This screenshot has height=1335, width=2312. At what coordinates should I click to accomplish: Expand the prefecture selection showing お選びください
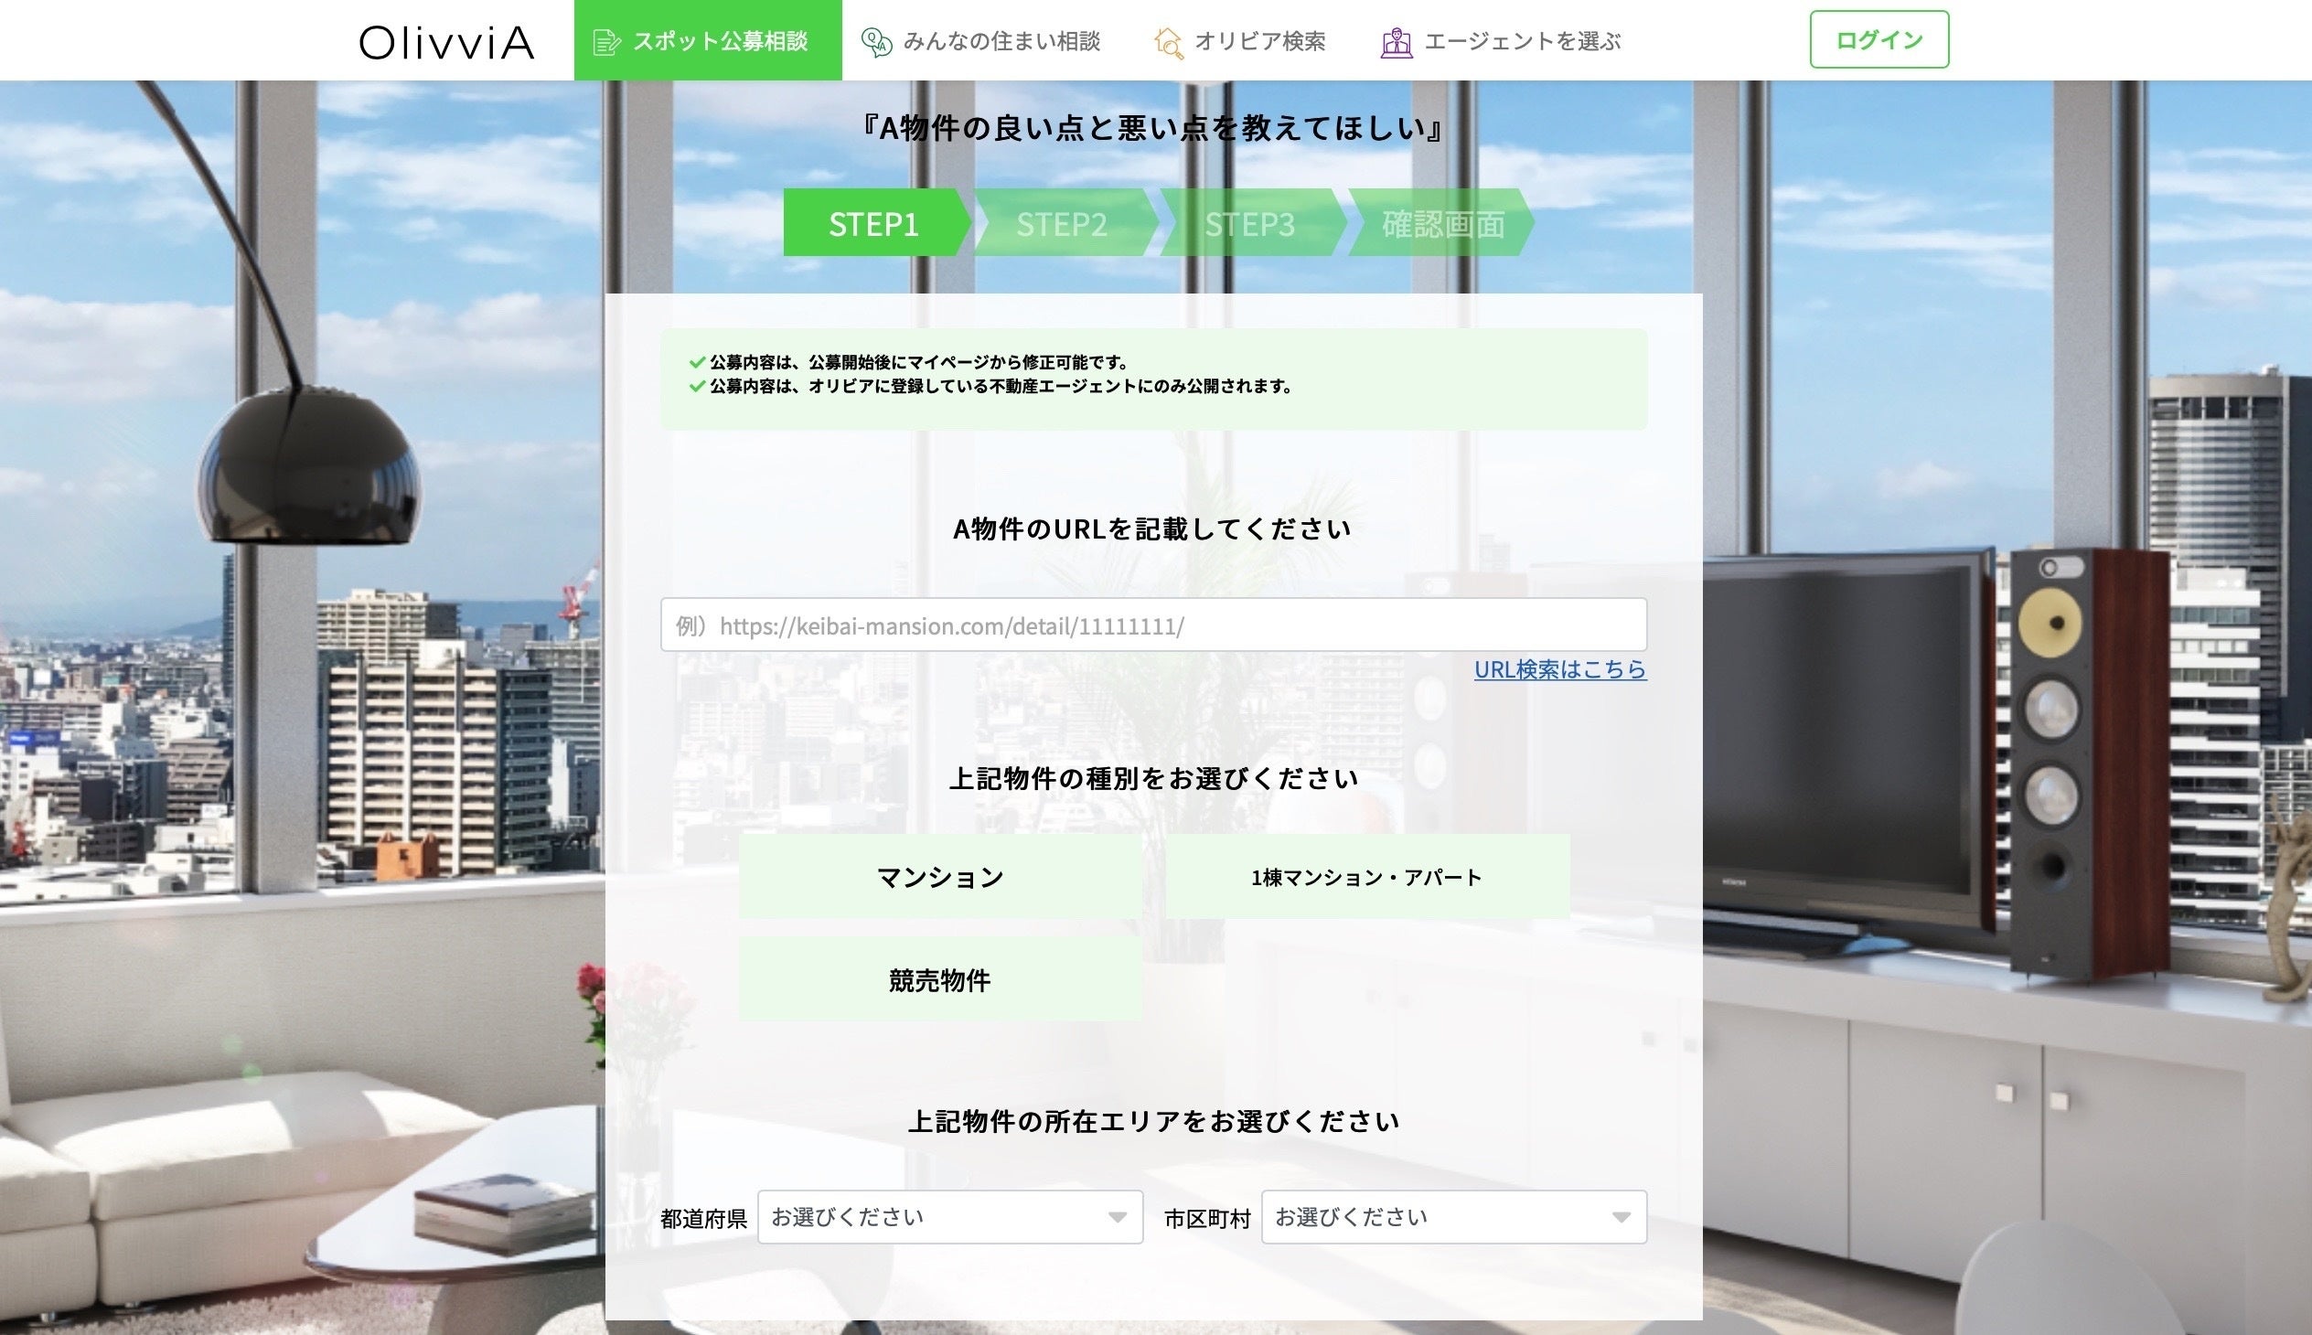tap(950, 1218)
